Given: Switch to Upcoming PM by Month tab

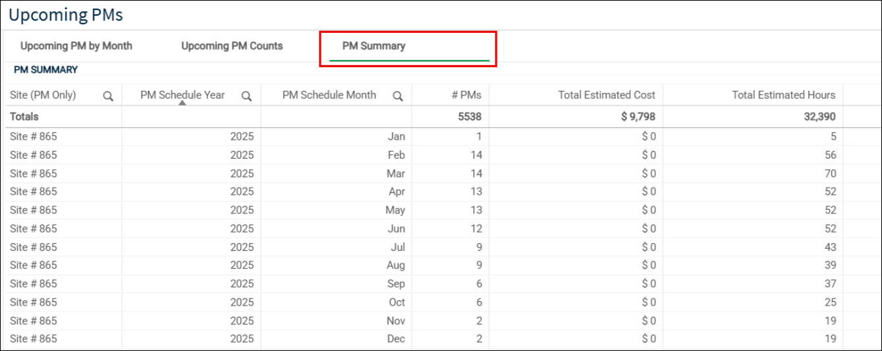Looking at the screenshot, I should tap(76, 46).
